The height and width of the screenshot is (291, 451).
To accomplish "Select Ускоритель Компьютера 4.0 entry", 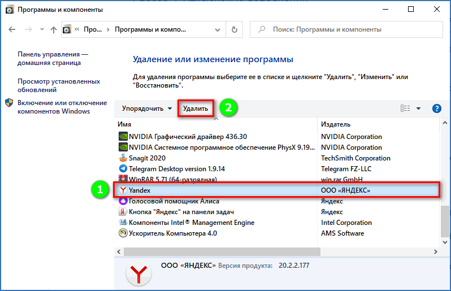I will pyautogui.click(x=172, y=233).
